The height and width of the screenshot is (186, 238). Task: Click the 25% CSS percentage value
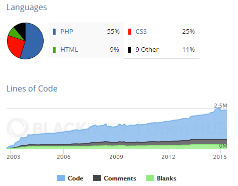(188, 32)
